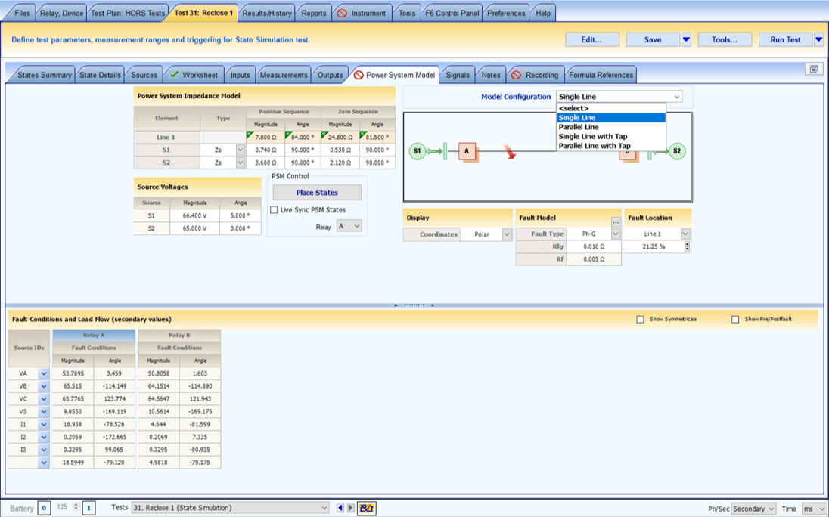The height and width of the screenshot is (517, 829).
Task: Click the battery indicator box showing 1
Action: click(88, 508)
